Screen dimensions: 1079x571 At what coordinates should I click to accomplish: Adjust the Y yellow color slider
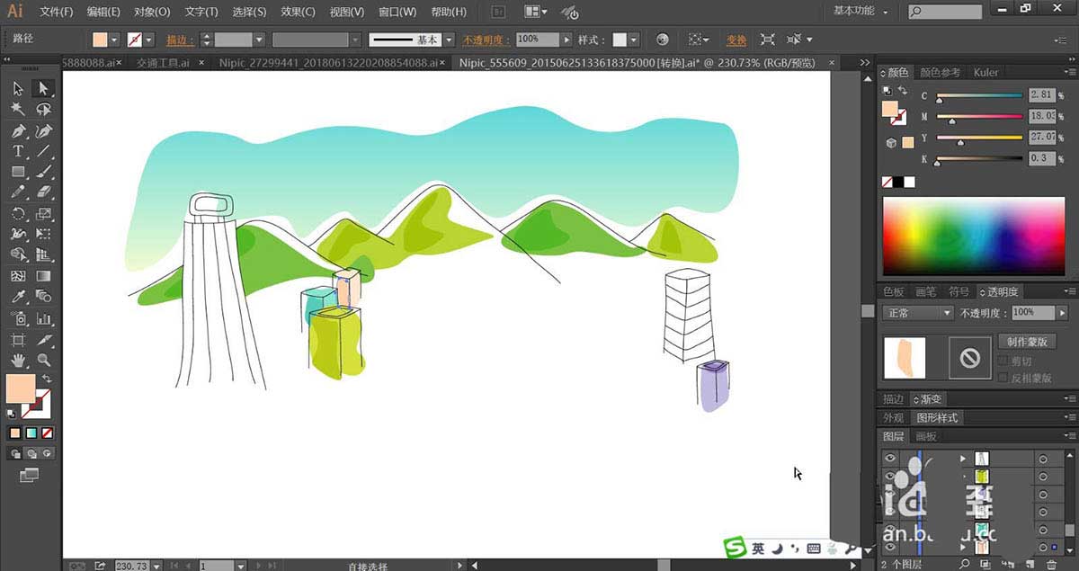[x=980, y=138]
